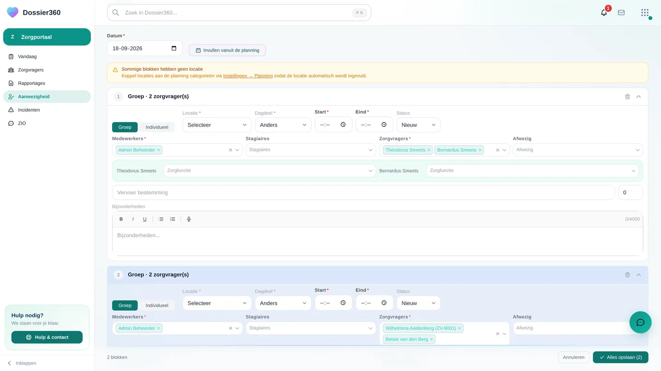This screenshot has width=661, height=371.
Task: Open Locatie dropdown in block 1
Action: click(x=217, y=125)
